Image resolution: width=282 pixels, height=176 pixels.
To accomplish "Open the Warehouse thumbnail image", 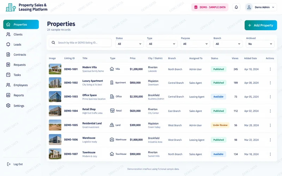I will click(x=55, y=139).
